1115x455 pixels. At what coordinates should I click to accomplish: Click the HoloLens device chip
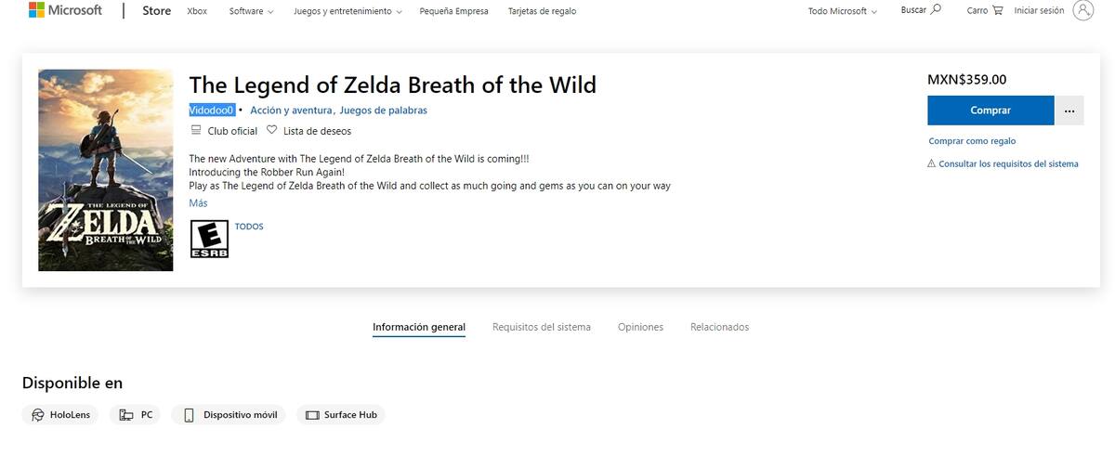pyautogui.click(x=61, y=415)
